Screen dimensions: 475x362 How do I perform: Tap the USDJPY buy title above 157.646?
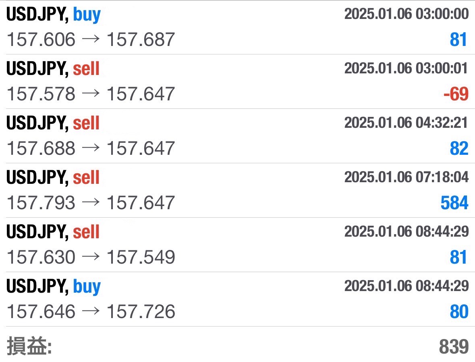pyautogui.click(x=54, y=287)
